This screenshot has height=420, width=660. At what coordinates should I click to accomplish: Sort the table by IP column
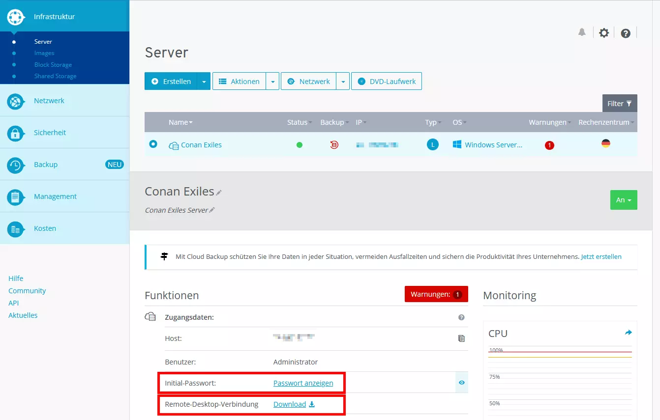click(x=361, y=122)
